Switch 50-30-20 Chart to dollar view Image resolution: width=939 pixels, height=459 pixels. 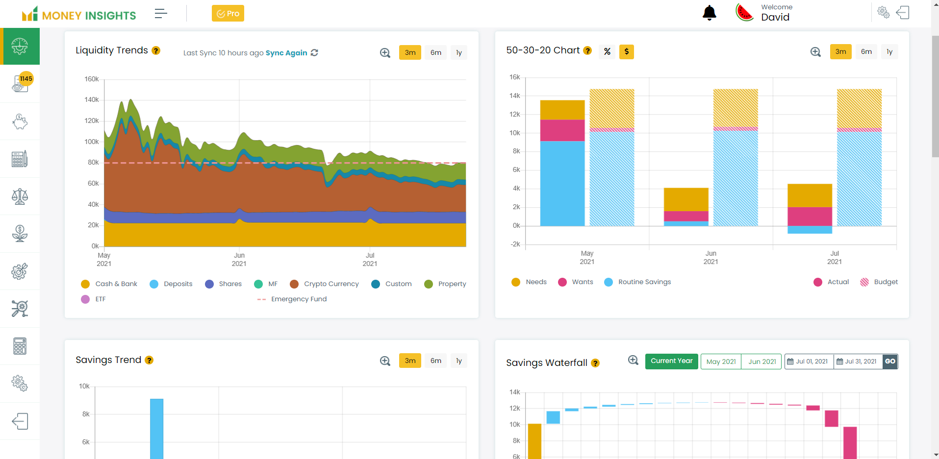click(626, 52)
